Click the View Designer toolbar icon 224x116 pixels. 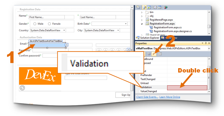pyautogui.click(x=160, y=7)
